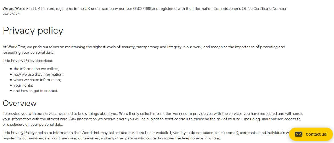Click "or disclosure of, your personal data." line

click(x=33, y=124)
